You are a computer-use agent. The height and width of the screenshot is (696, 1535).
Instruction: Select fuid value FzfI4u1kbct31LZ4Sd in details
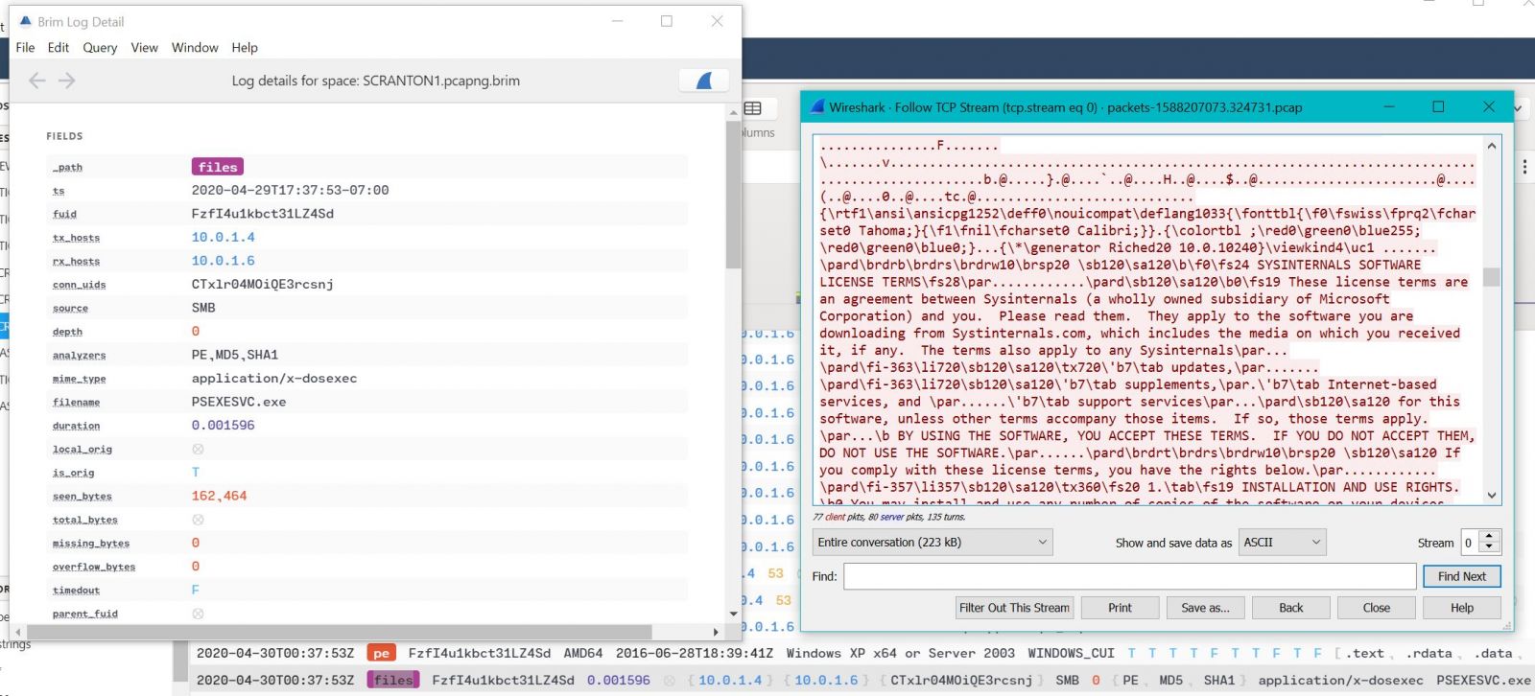[x=263, y=214]
